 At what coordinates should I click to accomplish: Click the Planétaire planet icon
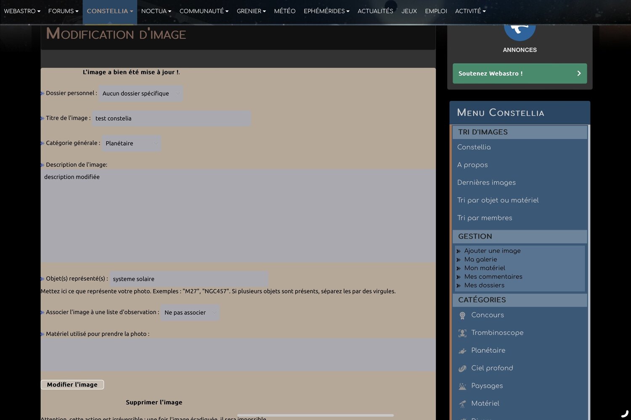point(462,351)
